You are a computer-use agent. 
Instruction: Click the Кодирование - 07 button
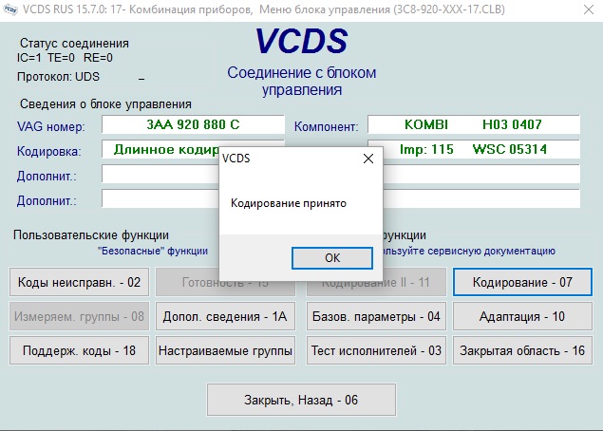[522, 282]
